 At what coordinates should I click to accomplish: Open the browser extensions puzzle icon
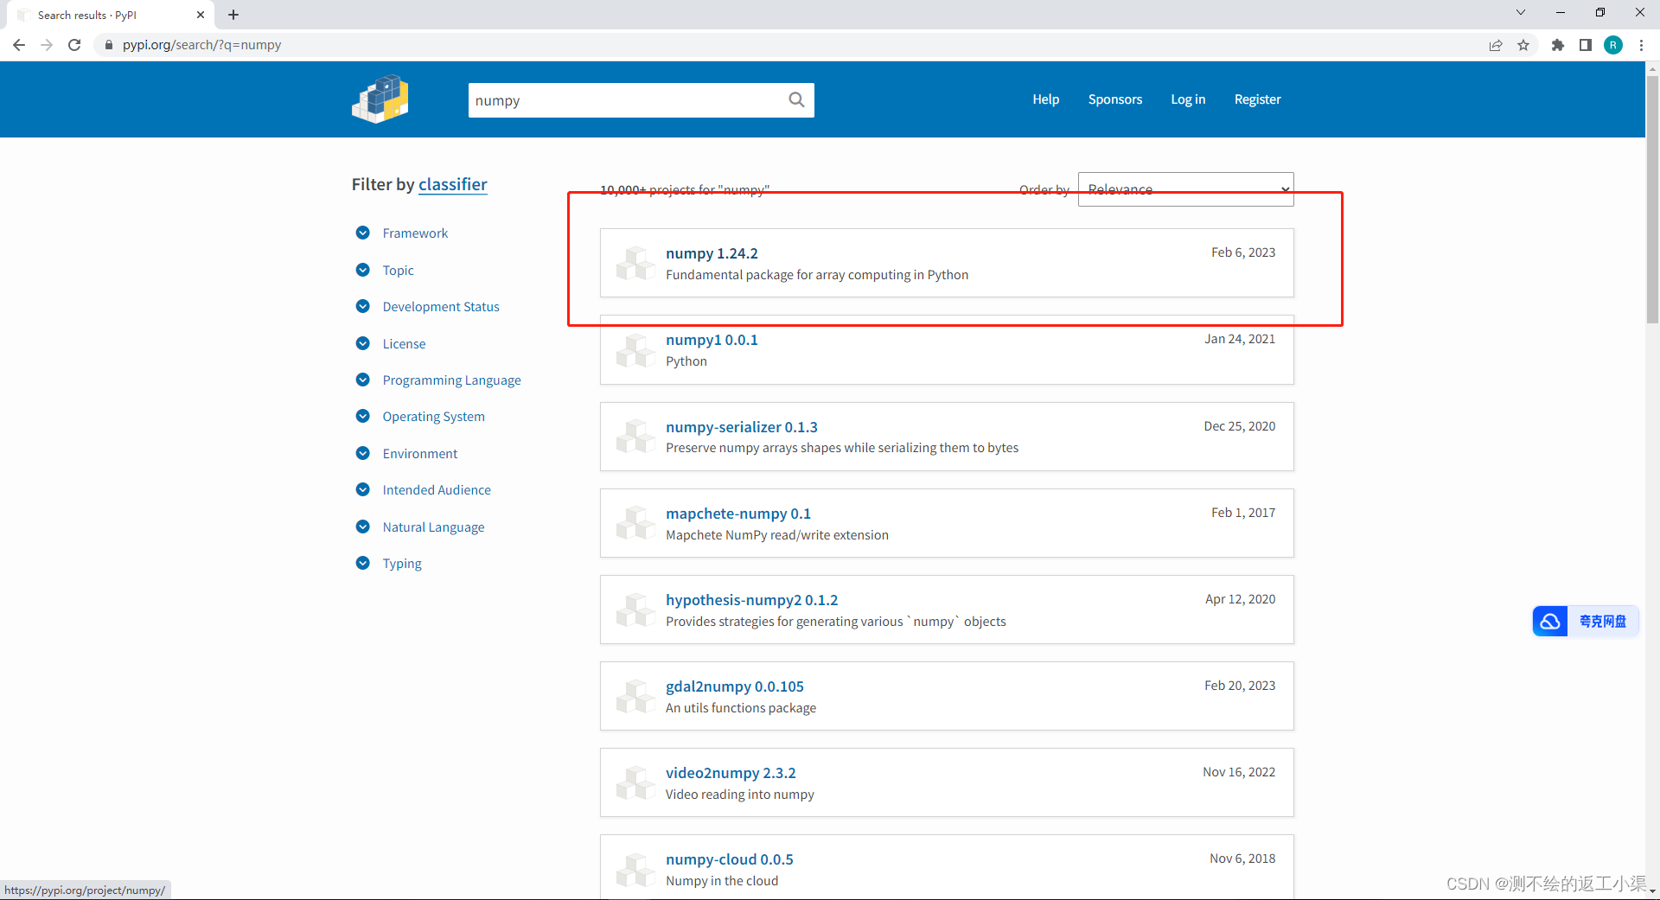1558,45
